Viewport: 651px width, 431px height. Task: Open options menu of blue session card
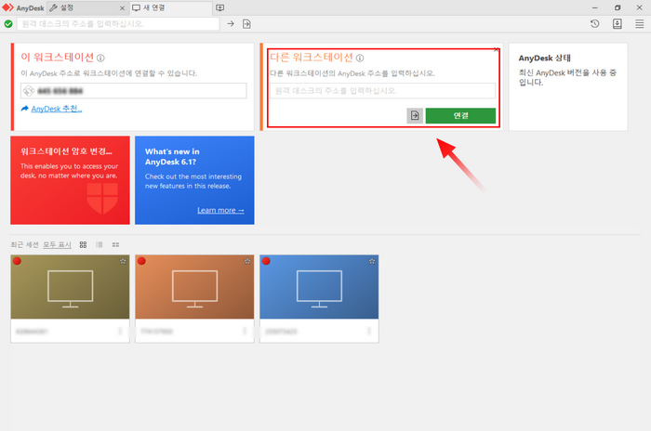369,331
